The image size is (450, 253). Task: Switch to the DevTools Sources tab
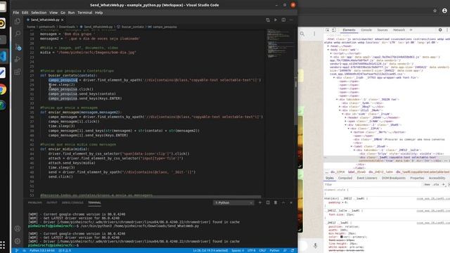pyautogui.click(x=382, y=30)
